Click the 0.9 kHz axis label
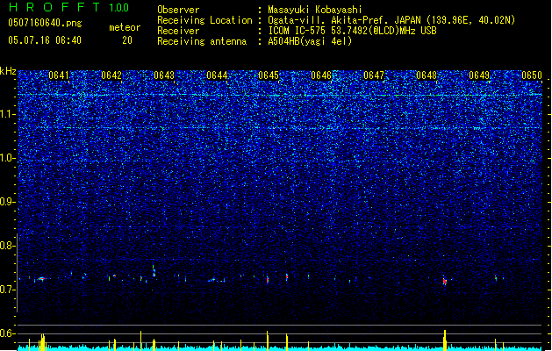The height and width of the screenshot is (351, 552). [x=8, y=202]
